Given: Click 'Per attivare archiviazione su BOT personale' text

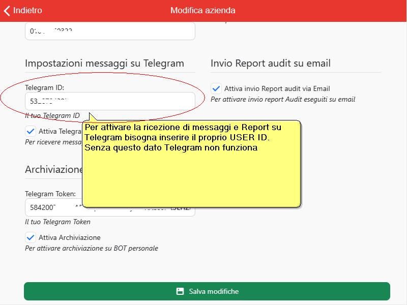Looking at the screenshot, I should 92,248.
